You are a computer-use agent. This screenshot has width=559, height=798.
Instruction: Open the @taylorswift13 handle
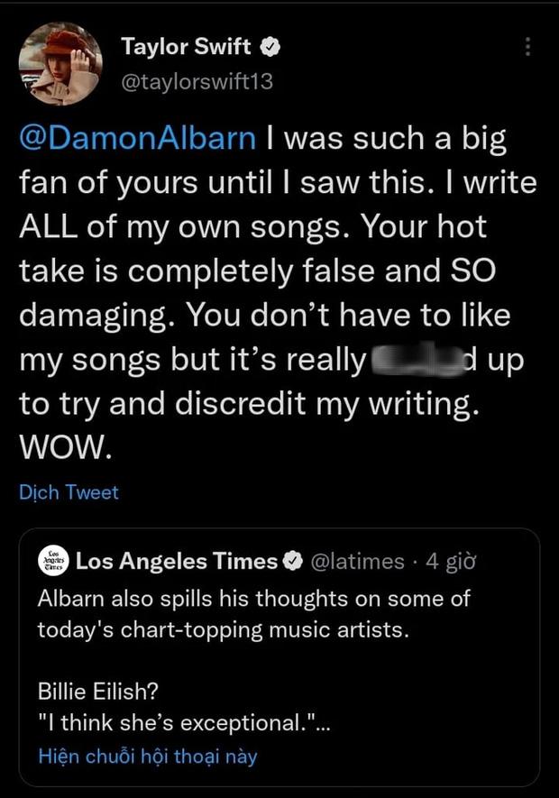[x=196, y=82]
